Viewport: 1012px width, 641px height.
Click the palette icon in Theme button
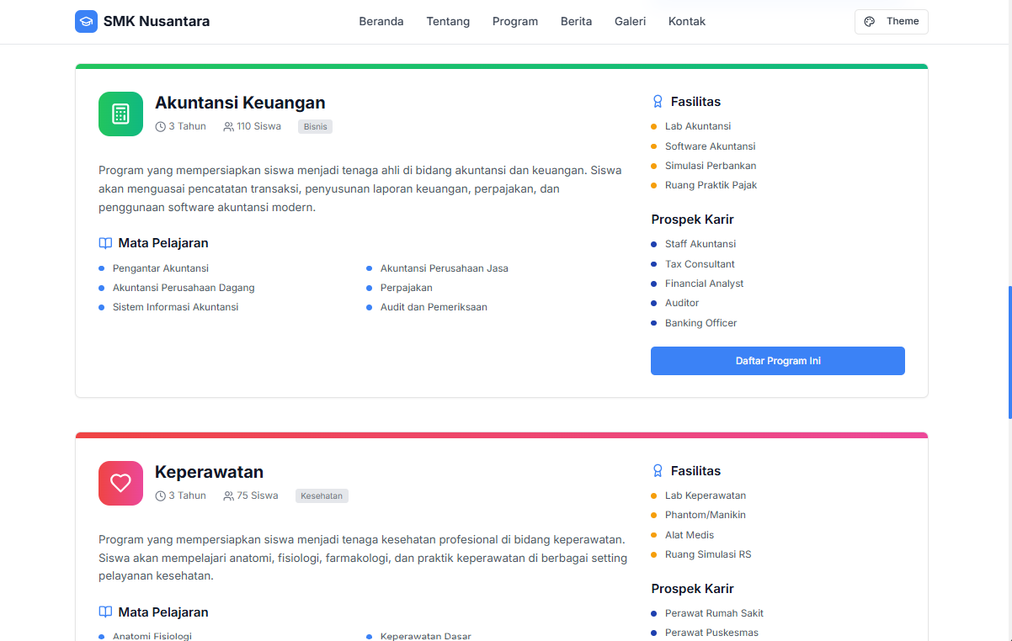pyautogui.click(x=870, y=22)
